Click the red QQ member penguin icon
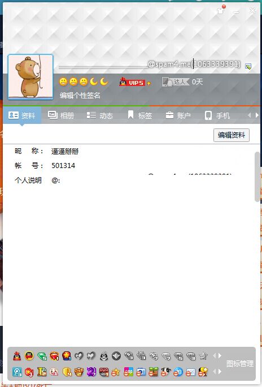The height and width of the screenshot is (387, 262). (x=17, y=356)
